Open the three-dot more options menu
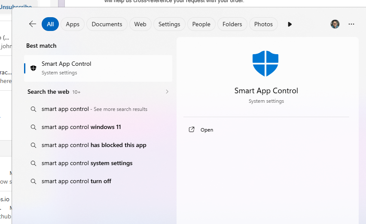The image size is (366, 224). coord(351,24)
